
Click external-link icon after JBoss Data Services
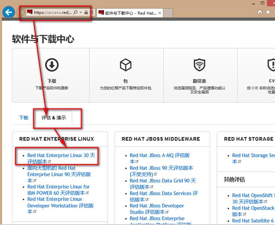pos(147,199)
